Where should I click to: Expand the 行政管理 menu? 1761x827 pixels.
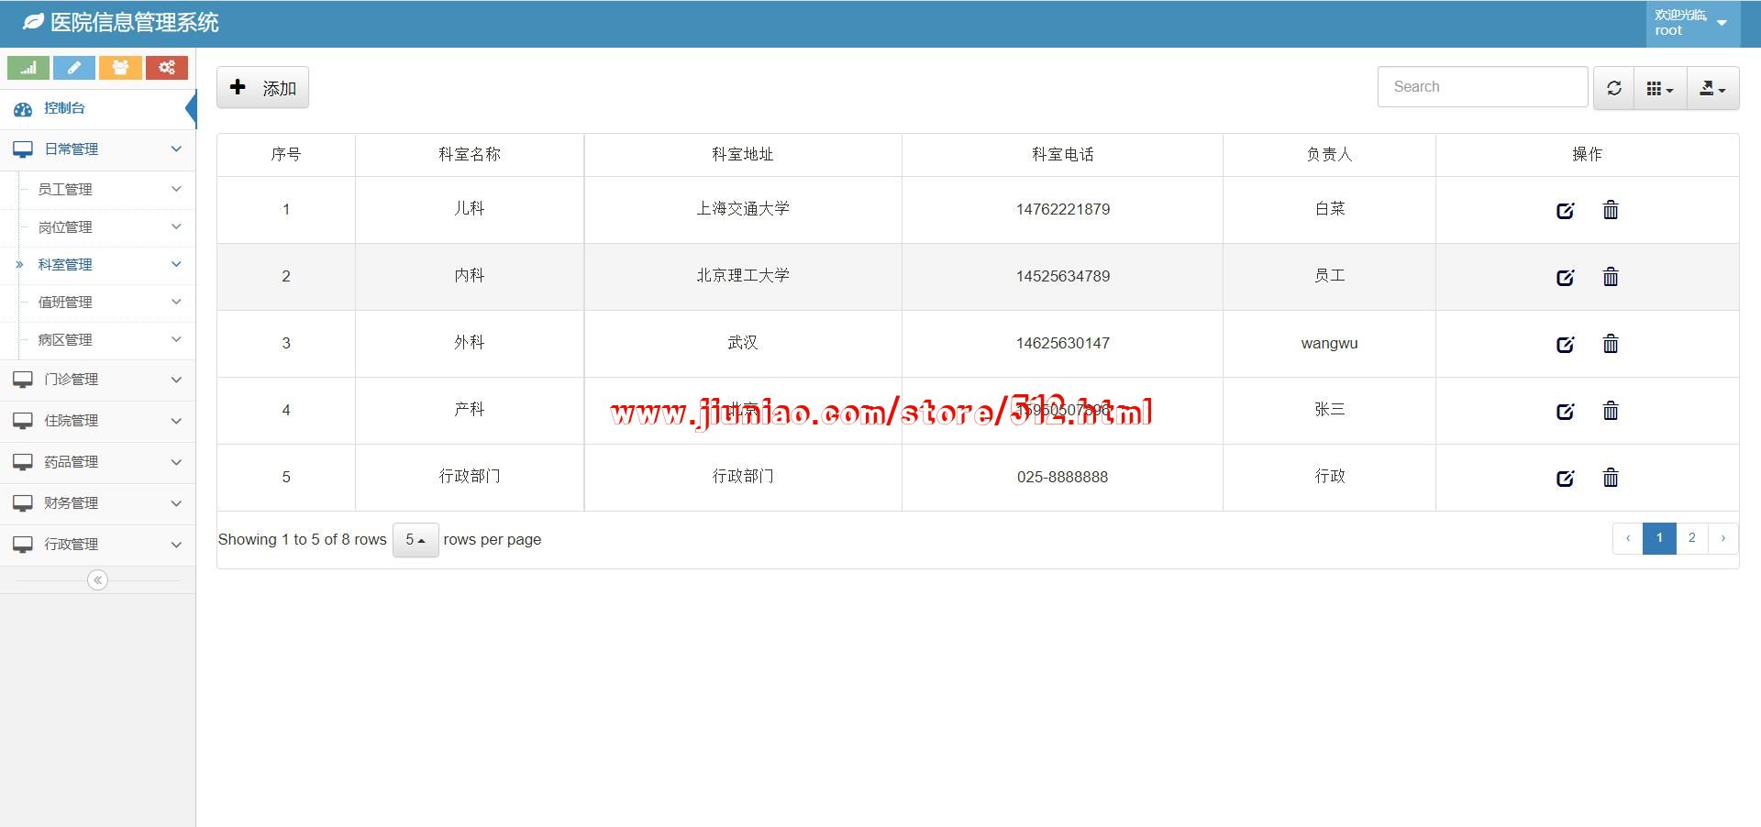pyautogui.click(x=97, y=545)
